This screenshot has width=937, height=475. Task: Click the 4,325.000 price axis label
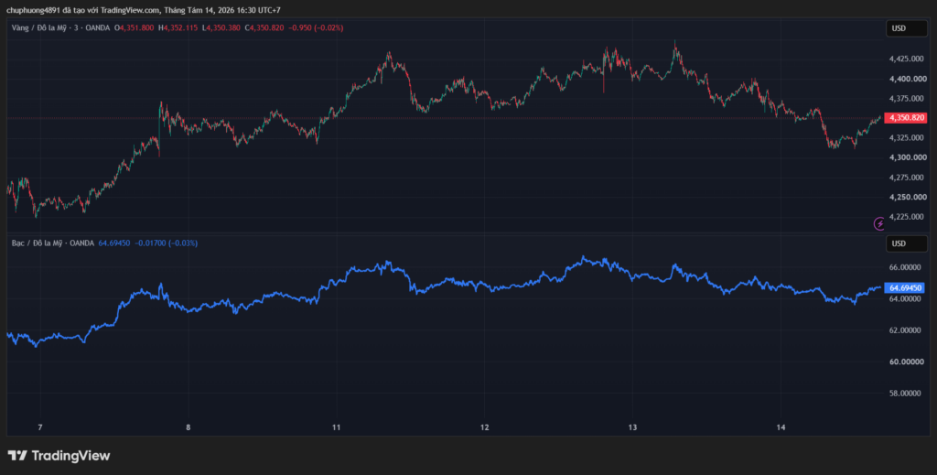point(907,138)
